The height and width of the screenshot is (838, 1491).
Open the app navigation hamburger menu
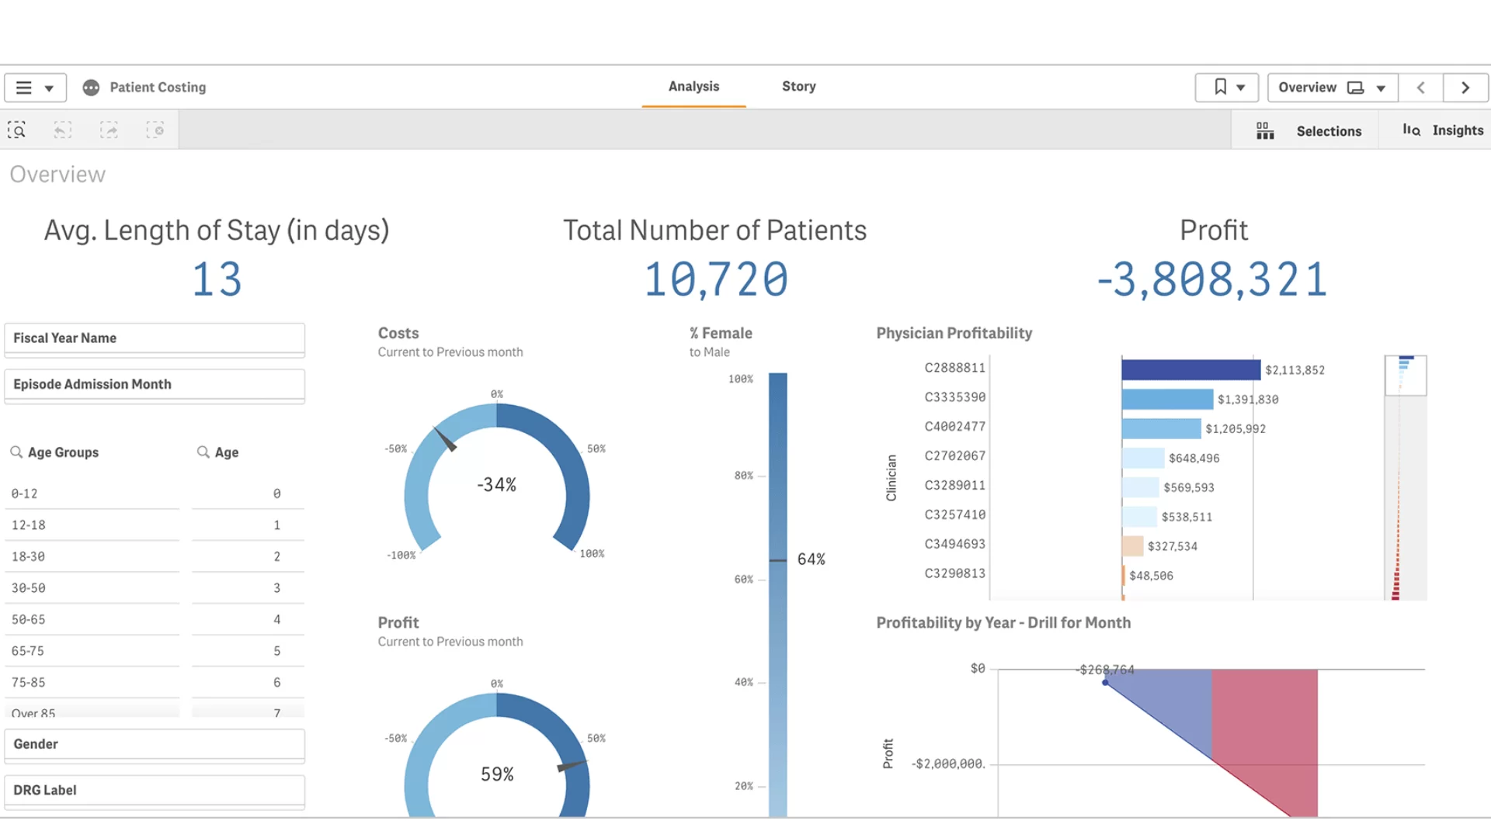tap(23, 87)
